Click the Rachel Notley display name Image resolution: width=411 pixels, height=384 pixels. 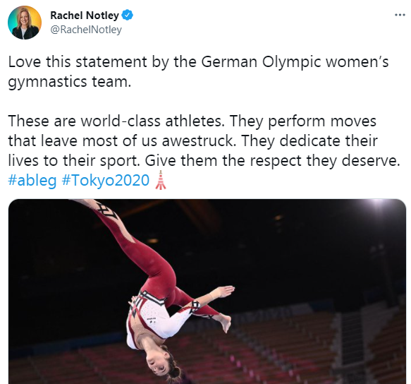85,16
